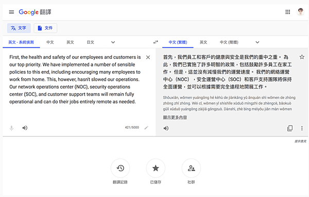Screen dimensions: 309x197
Task: Click the 提供意見 feedback link
Action: coord(301,141)
